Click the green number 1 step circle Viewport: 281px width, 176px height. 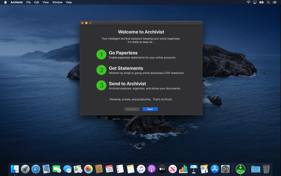(102, 55)
